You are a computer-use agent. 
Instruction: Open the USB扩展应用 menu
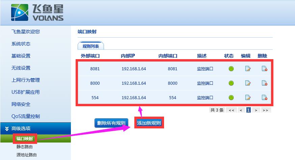click(x=26, y=92)
